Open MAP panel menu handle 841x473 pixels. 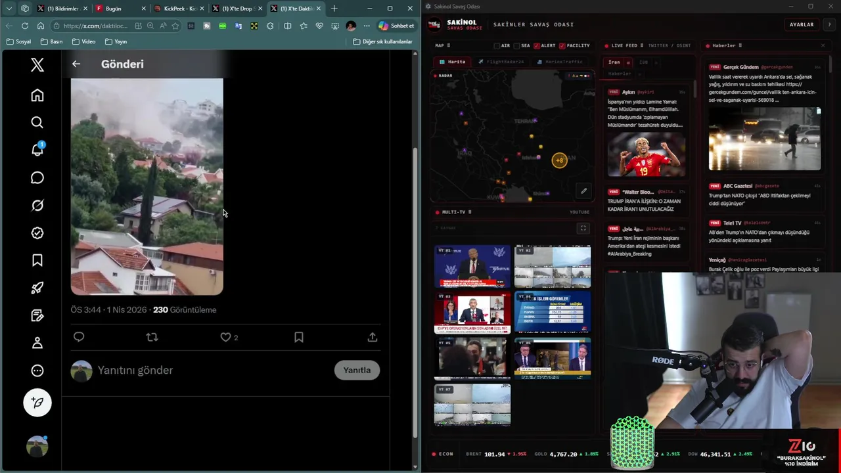pyautogui.click(x=450, y=45)
